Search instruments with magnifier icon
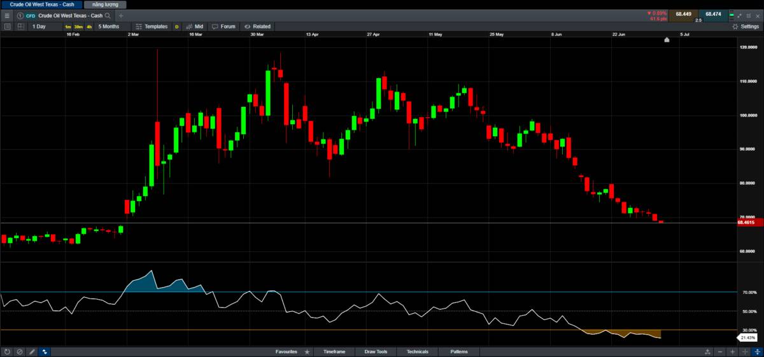The width and height of the screenshot is (764, 357). 107,15
